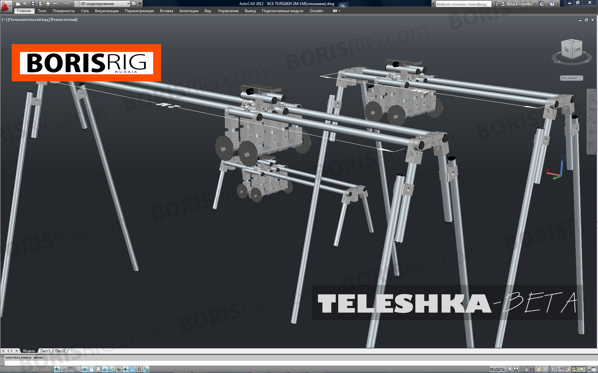Click the first-layout navigation arrow

(x=3, y=351)
